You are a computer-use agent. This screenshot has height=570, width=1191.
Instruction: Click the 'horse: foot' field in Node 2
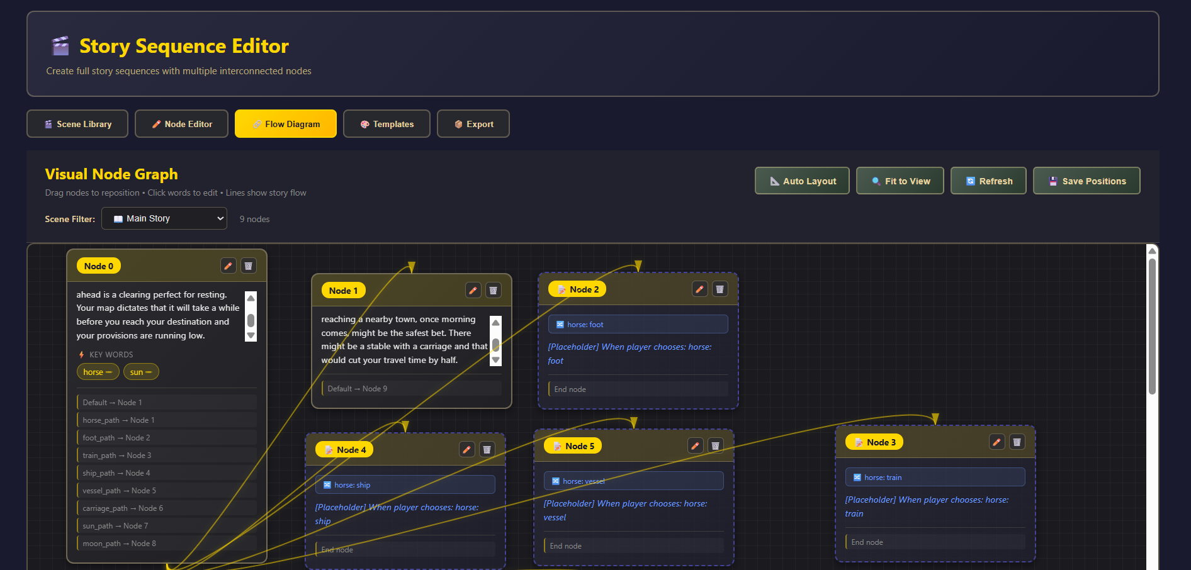pos(638,325)
